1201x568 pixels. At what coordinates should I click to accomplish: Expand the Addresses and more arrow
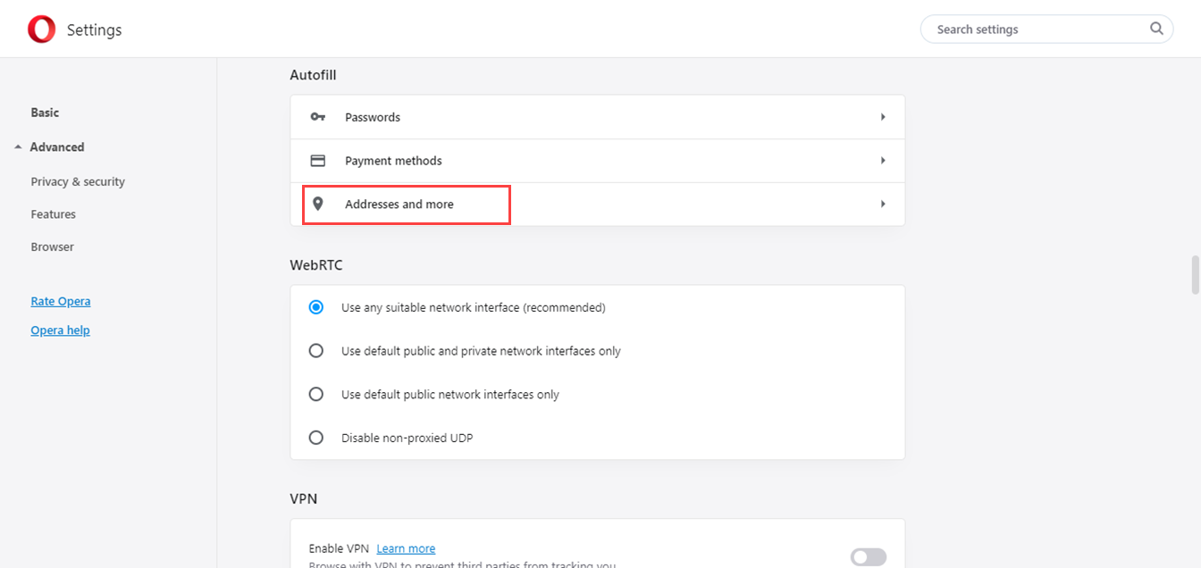[x=883, y=204]
